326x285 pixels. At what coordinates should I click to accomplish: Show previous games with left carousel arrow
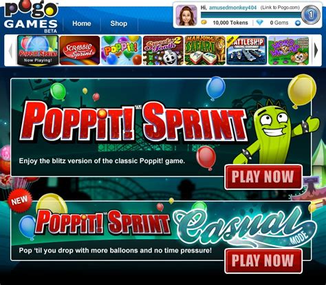pos(10,50)
